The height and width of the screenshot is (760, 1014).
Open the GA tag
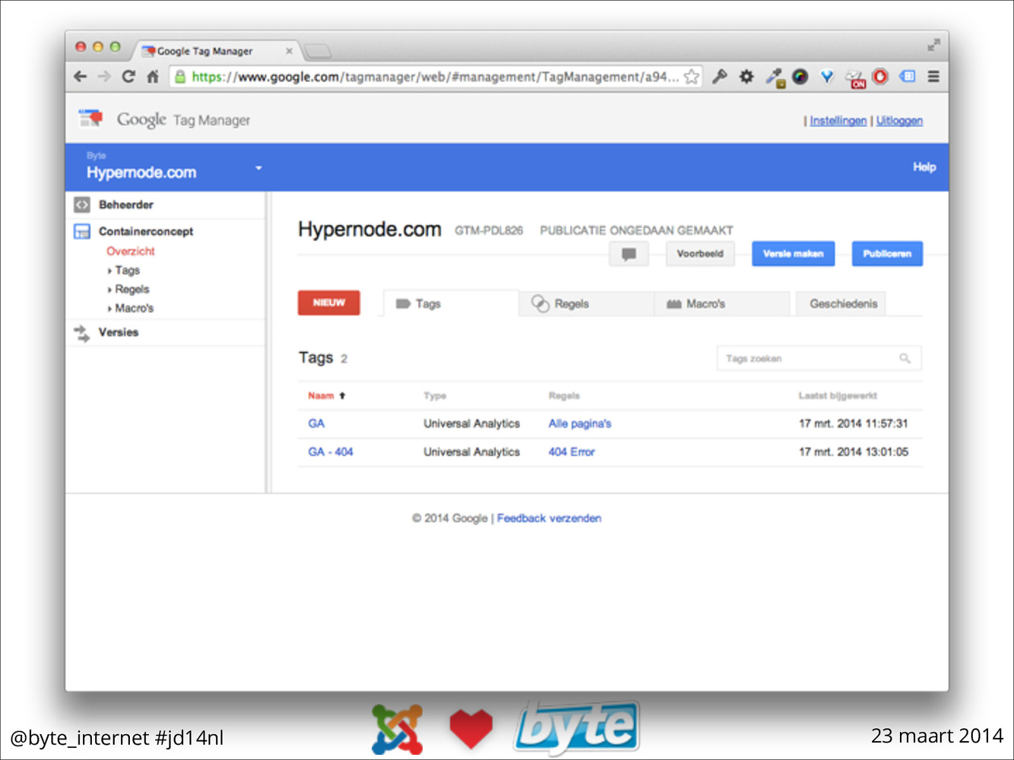(x=316, y=424)
